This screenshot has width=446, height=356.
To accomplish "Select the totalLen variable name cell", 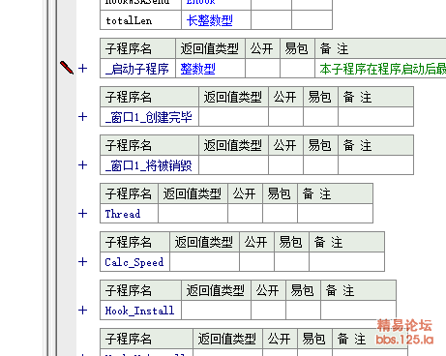I will [x=140, y=20].
